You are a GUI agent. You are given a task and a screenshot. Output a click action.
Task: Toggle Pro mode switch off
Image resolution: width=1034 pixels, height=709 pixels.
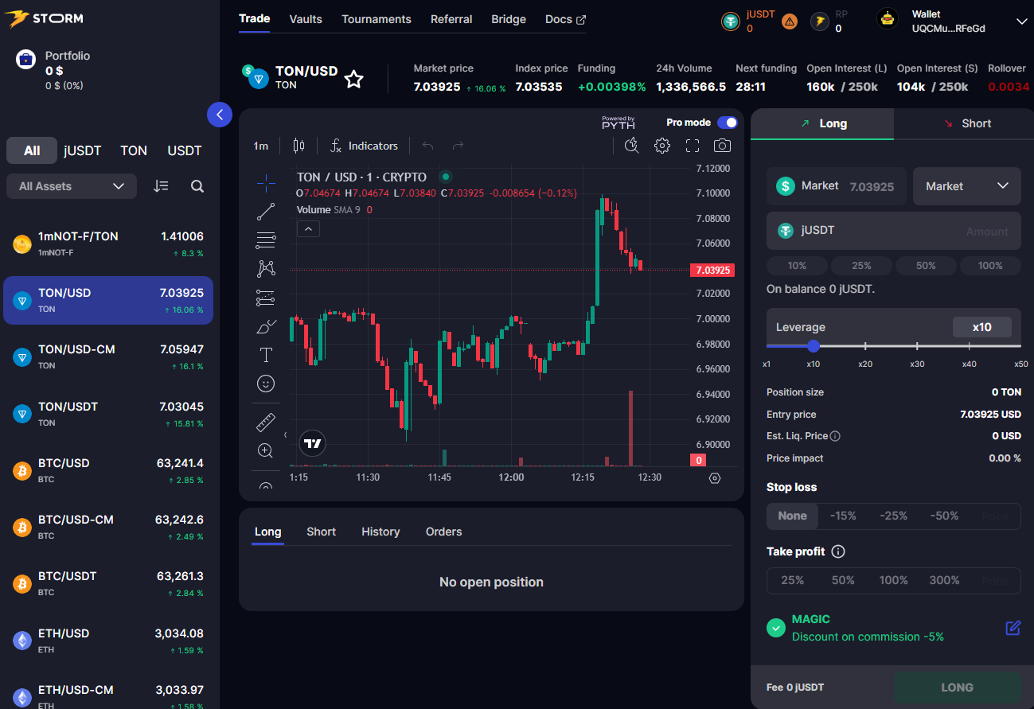point(727,123)
